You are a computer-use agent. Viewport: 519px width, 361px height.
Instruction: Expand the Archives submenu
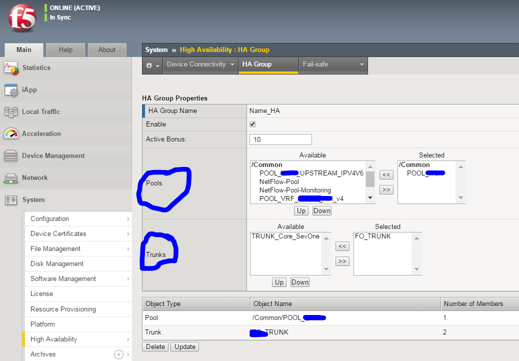click(118, 354)
